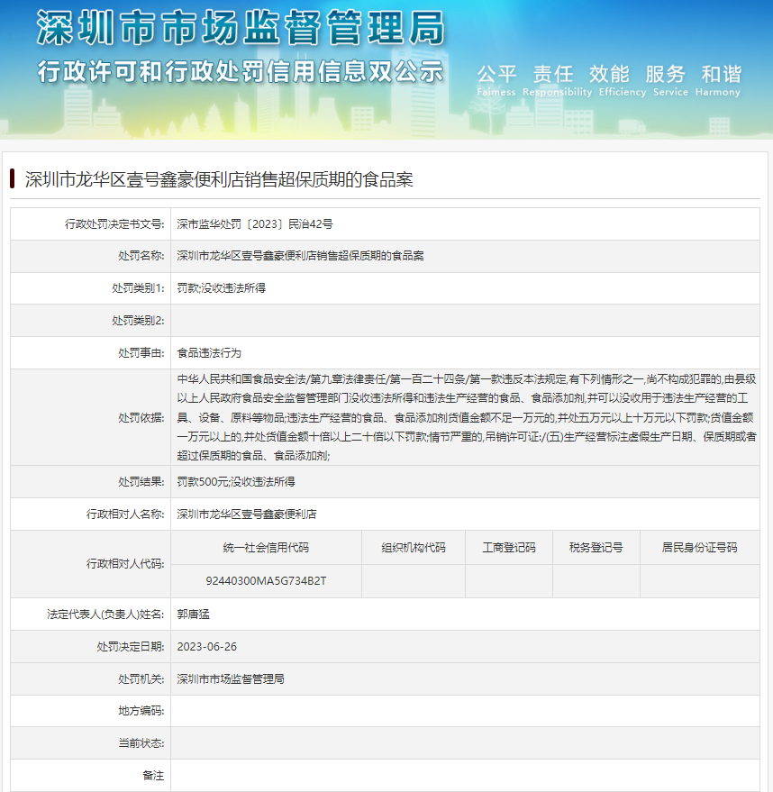Click the 处罚类别2 label
Image resolution: width=773 pixels, height=792 pixels.
[138, 320]
